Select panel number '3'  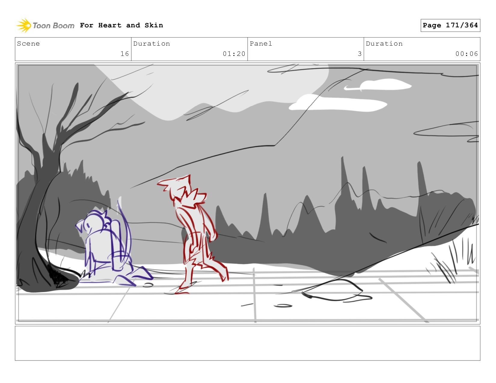360,54
